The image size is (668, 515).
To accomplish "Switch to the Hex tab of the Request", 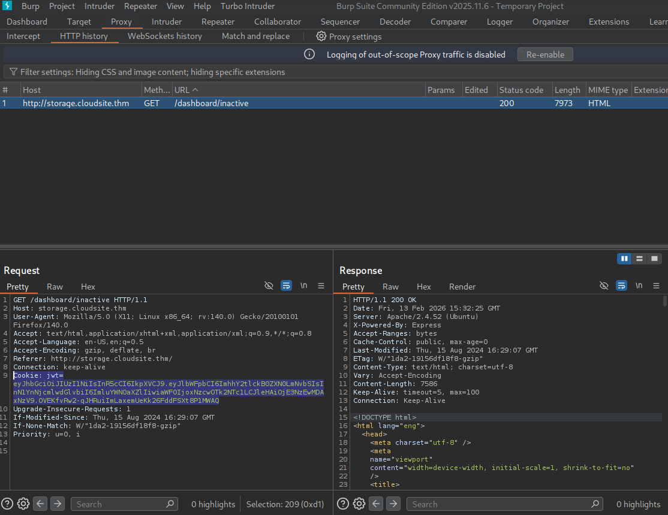I will pyautogui.click(x=88, y=287).
